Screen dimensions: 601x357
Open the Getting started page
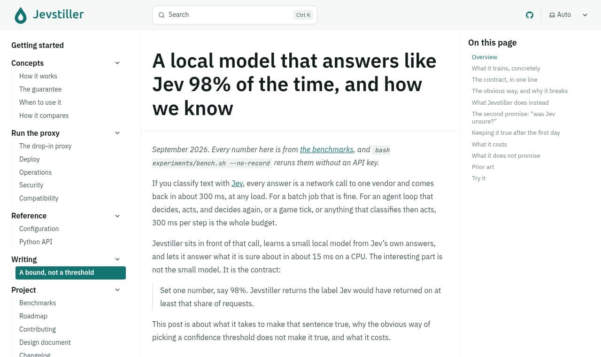coord(38,45)
